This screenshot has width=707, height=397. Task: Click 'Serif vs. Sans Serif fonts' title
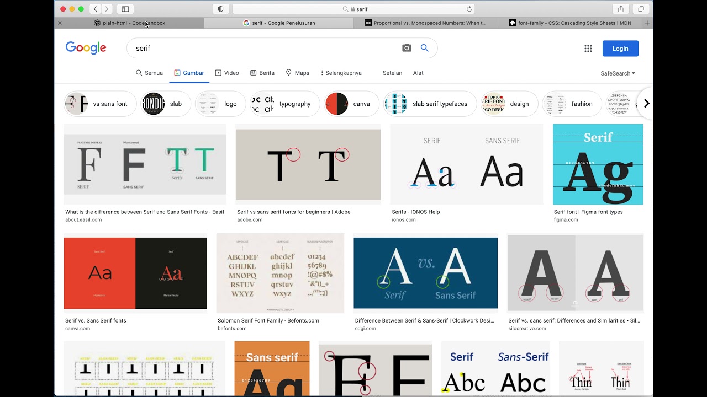(x=96, y=320)
